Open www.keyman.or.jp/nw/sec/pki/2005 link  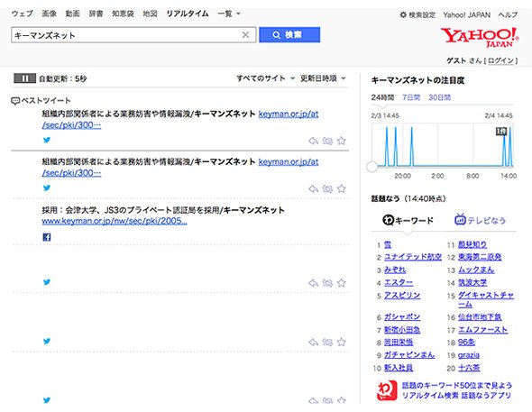pos(115,221)
